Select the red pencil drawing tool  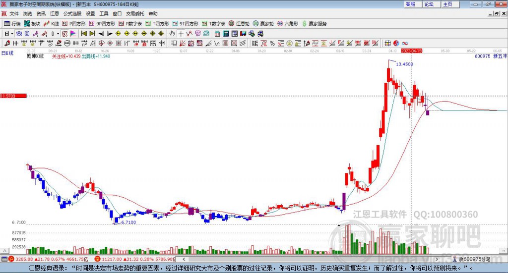pyautogui.click(x=7, y=43)
